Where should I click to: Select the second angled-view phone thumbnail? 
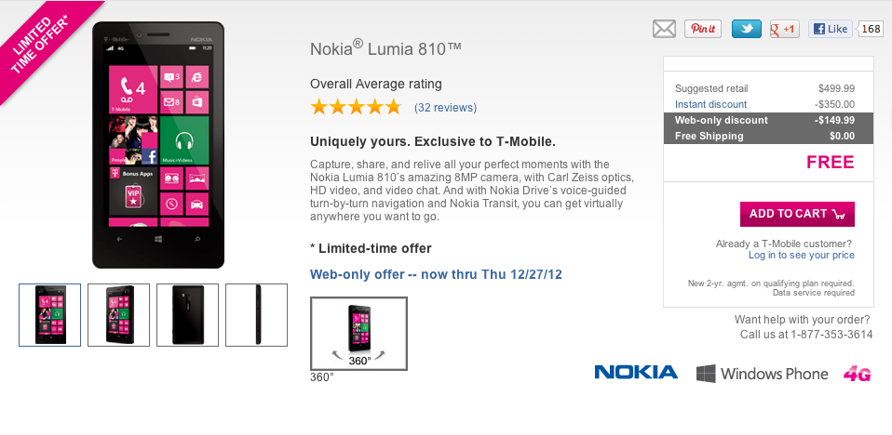pyautogui.click(x=118, y=315)
